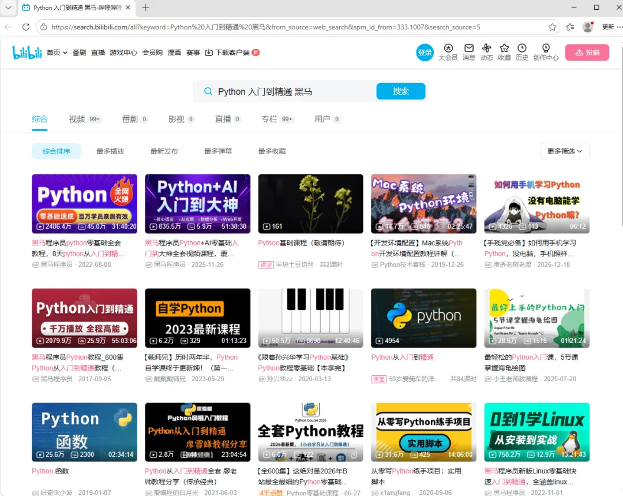Open the Mac系统 Python环境 video thumbnail

click(423, 204)
